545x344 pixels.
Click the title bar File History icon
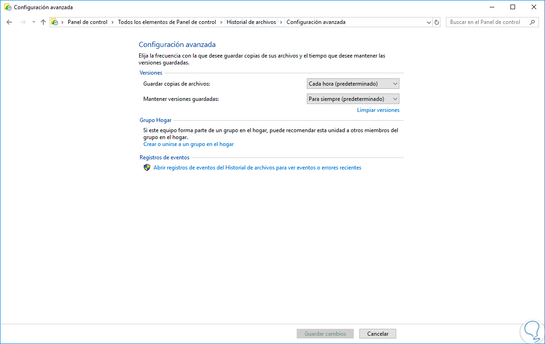pos(8,7)
